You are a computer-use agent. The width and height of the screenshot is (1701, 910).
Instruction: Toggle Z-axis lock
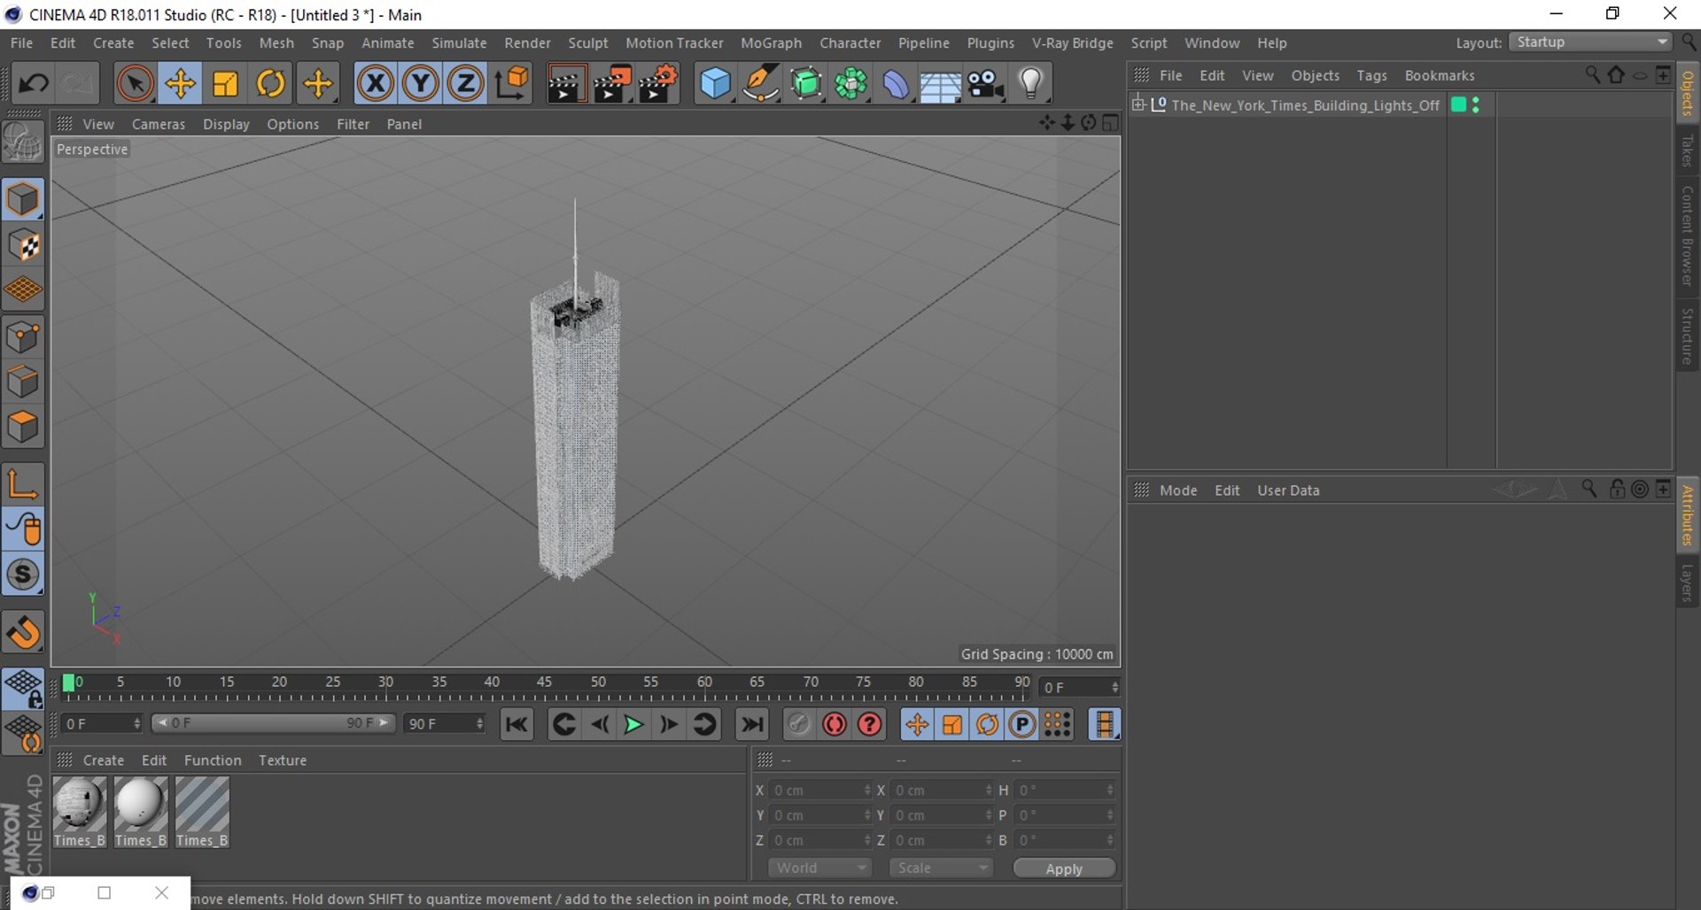(x=466, y=84)
